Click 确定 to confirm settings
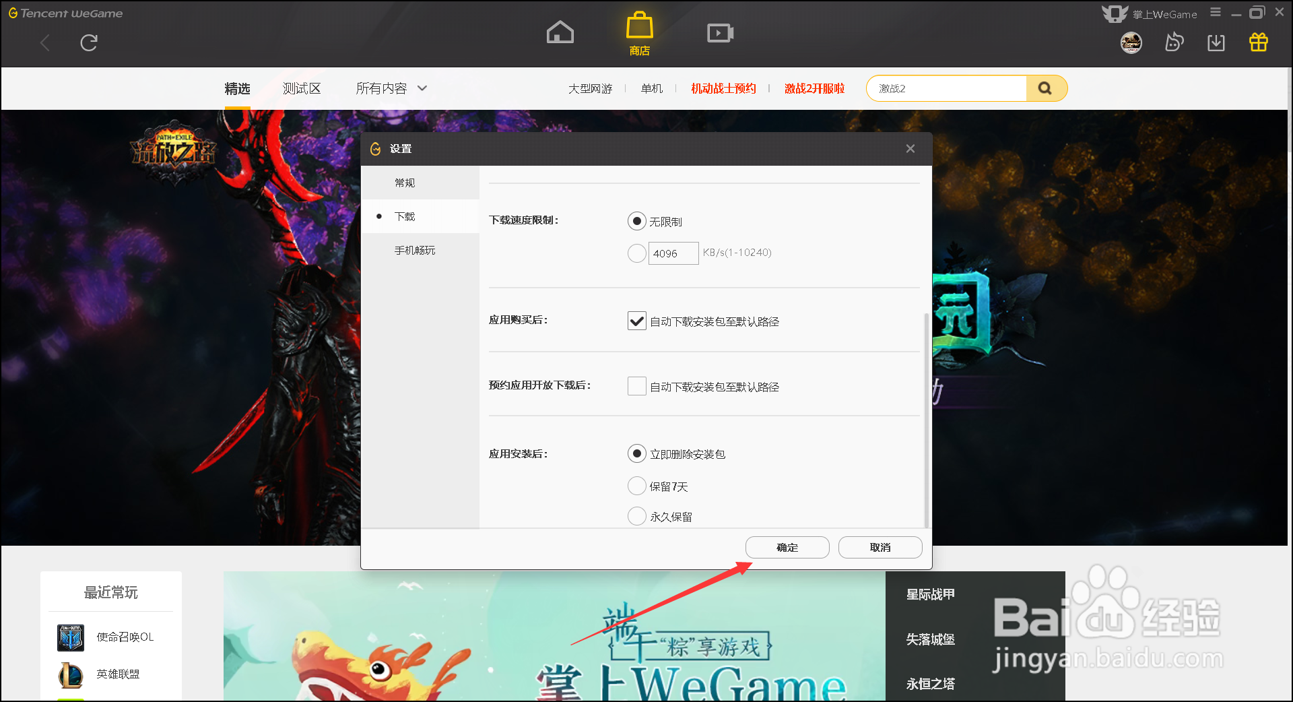Screen dimensions: 1293x702 click(x=787, y=547)
